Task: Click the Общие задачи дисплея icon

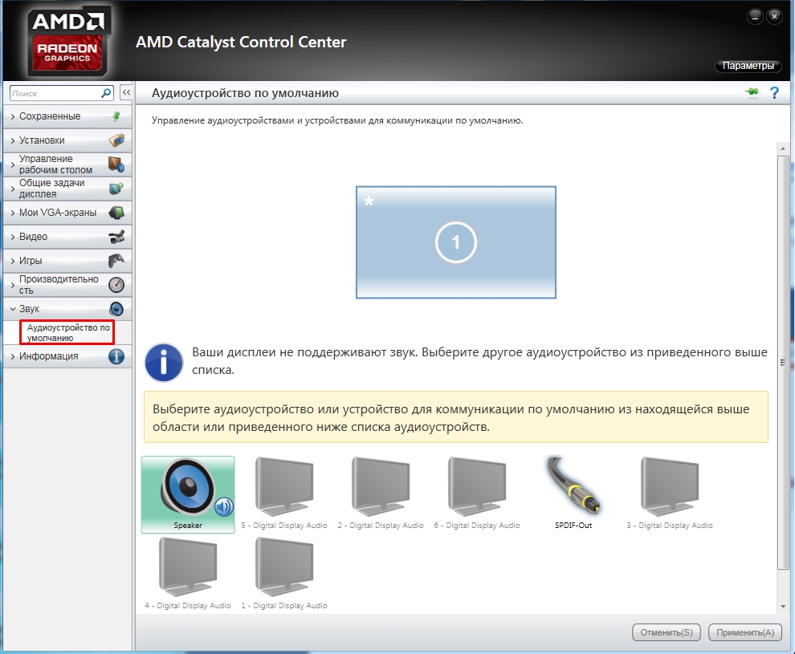Action: (x=116, y=189)
